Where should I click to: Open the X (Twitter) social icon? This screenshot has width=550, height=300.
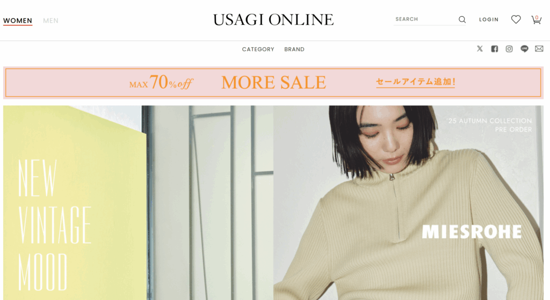[480, 49]
